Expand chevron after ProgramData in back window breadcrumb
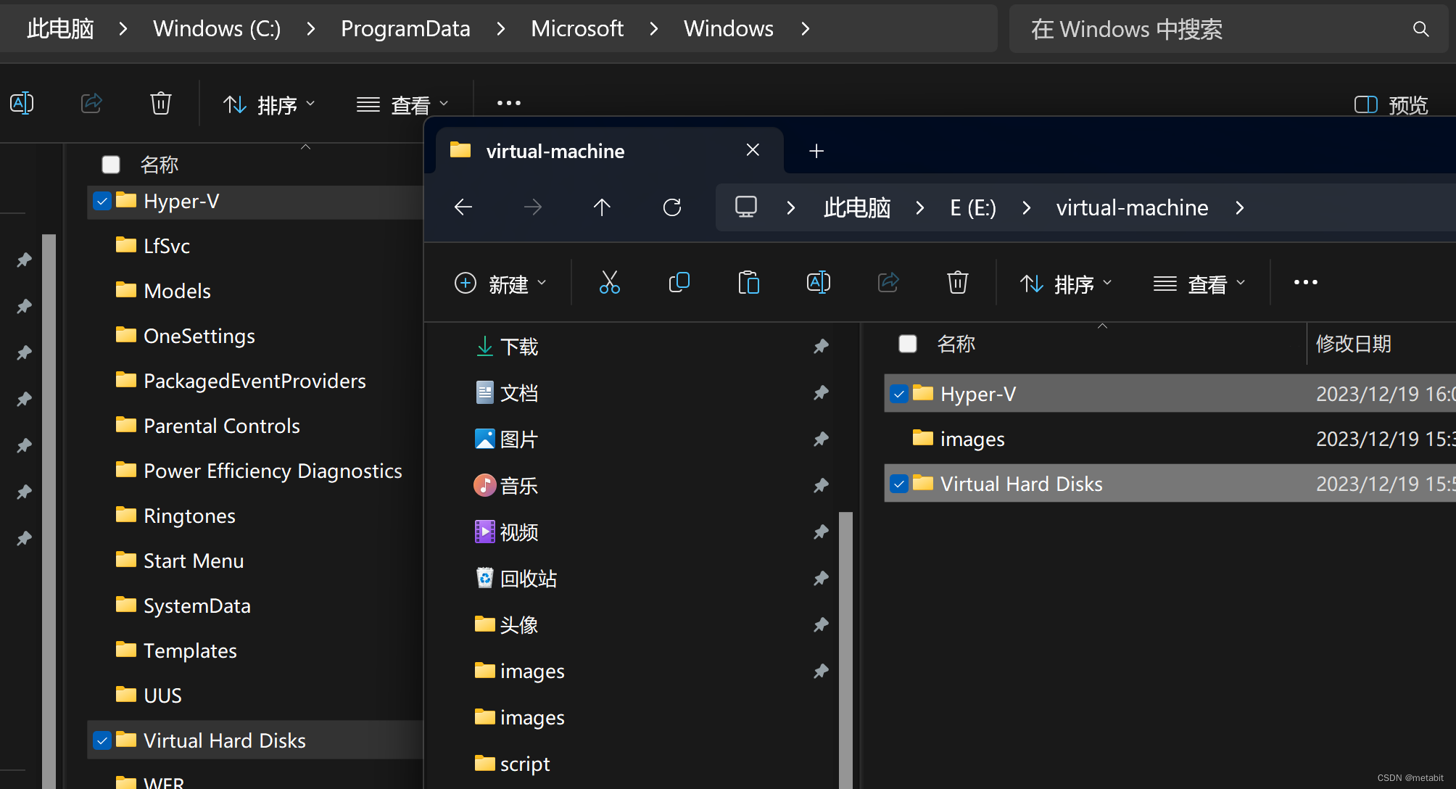The image size is (1456, 789). click(x=500, y=29)
